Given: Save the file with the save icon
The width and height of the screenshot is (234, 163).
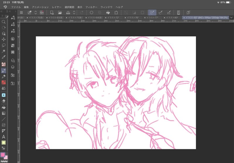Looking at the screenshot, I should tap(68, 13).
